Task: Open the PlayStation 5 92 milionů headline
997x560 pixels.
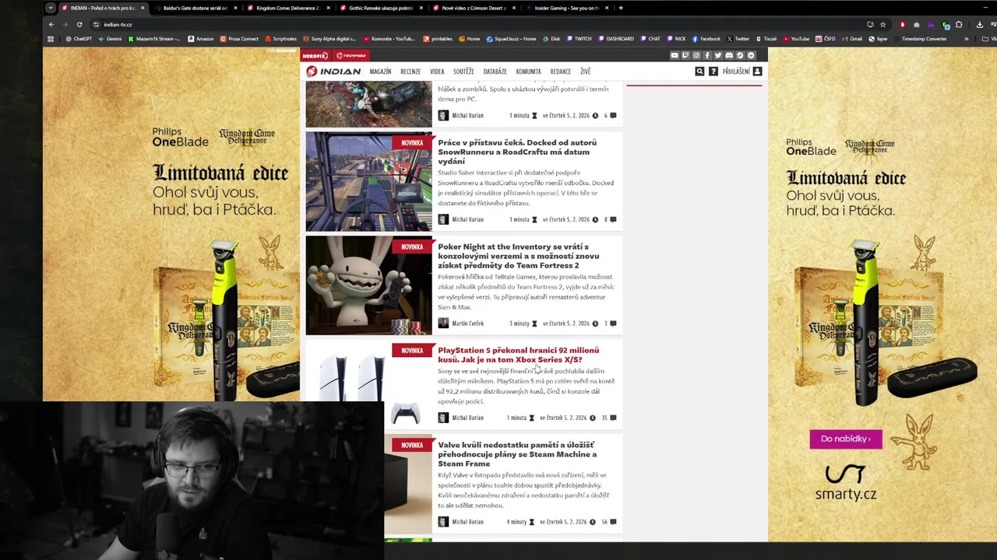Action: tap(518, 355)
